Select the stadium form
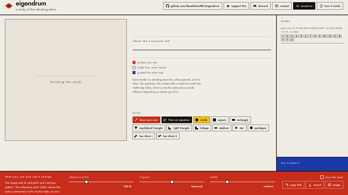 [x=222, y=128]
